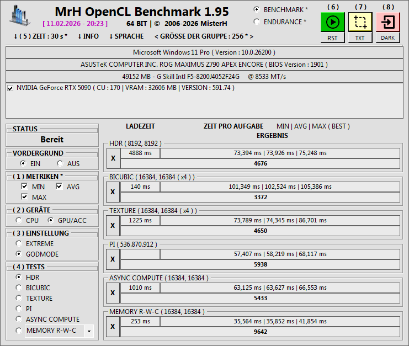Viewport: 409px width, 346px height.
Task: Click the X button in the TEXTURE row
Action: (113, 226)
